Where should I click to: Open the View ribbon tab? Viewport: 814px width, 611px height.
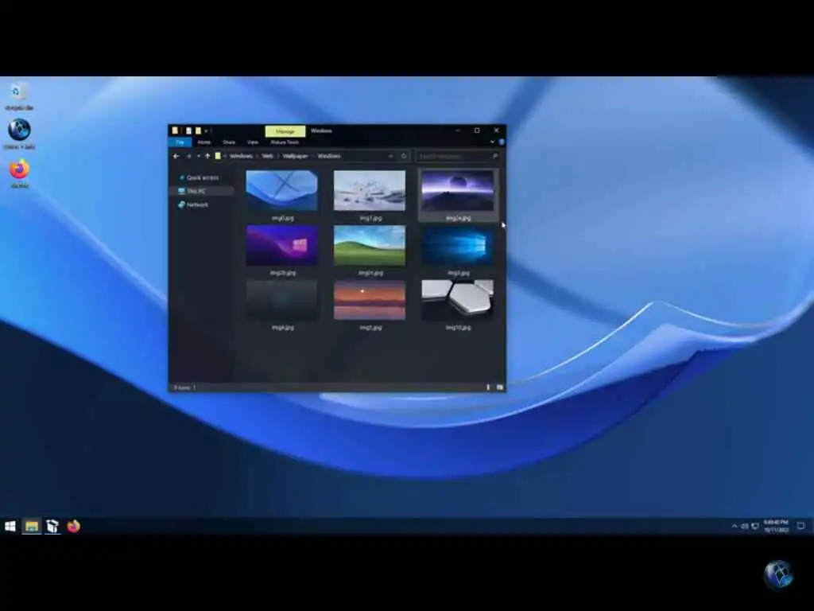click(x=253, y=142)
